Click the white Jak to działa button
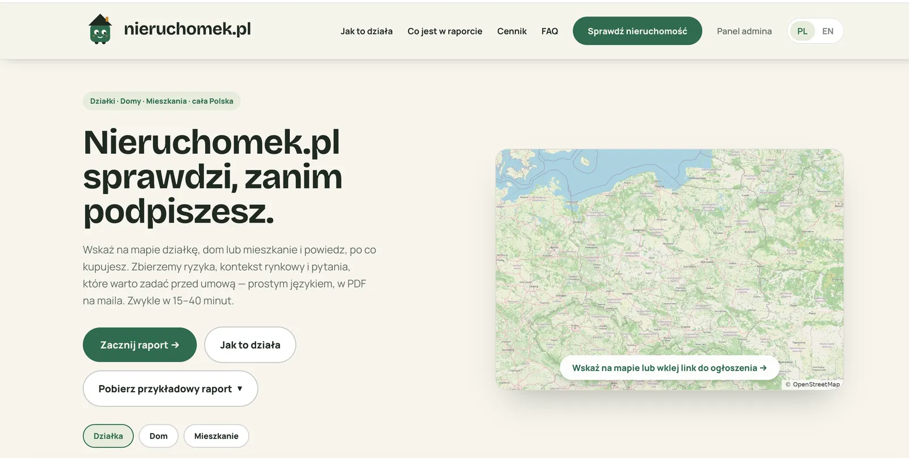Viewport: 909px width, 458px height. [250, 345]
